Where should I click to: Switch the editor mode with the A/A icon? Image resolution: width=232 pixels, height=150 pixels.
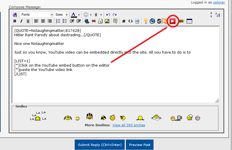click(218, 14)
